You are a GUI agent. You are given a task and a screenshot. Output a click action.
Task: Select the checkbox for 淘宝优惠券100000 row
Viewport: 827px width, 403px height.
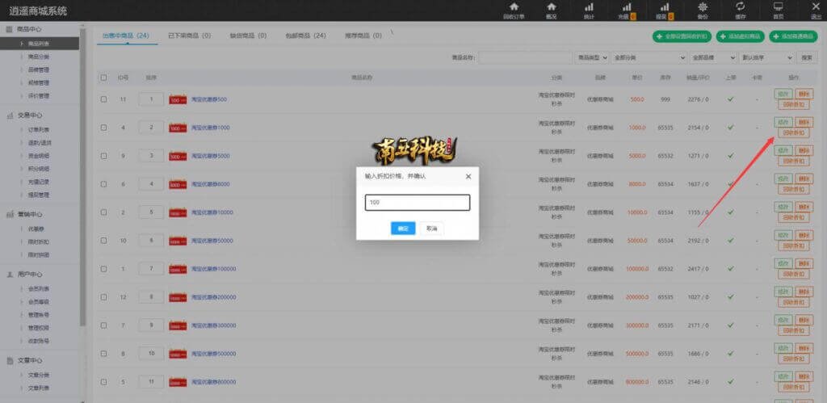(x=103, y=268)
